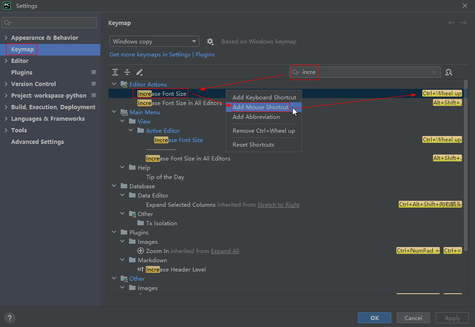Collapse the Editor Actions tree node
The height and width of the screenshot is (327, 475).
coord(114,84)
